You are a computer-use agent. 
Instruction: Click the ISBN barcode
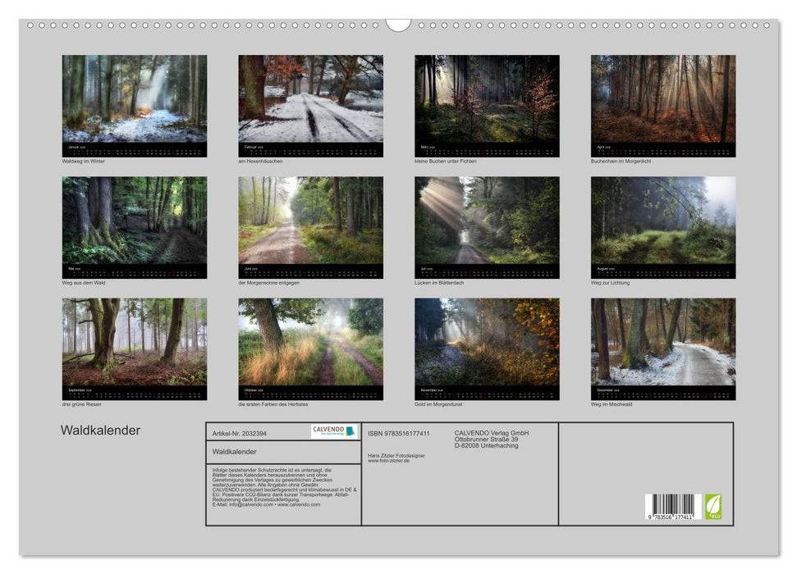coord(671,508)
